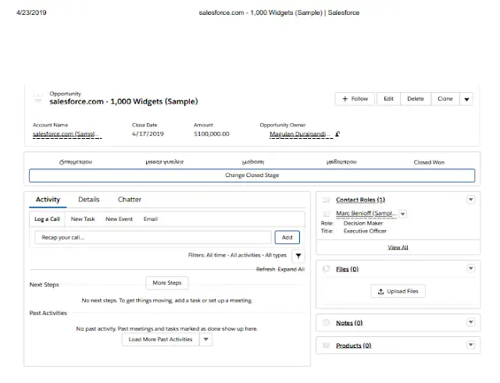Click the Decision Maker role text

click(x=362, y=224)
